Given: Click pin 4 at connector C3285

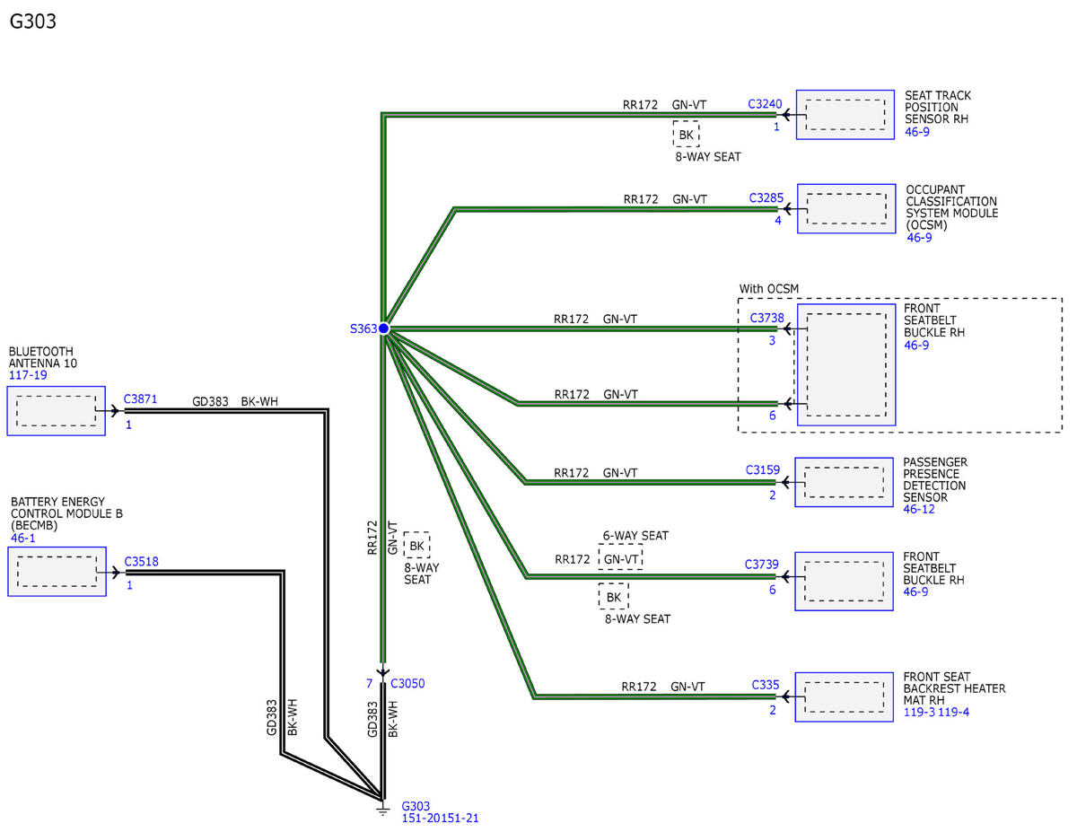Looking at the screenshot, I should (778, 220).
